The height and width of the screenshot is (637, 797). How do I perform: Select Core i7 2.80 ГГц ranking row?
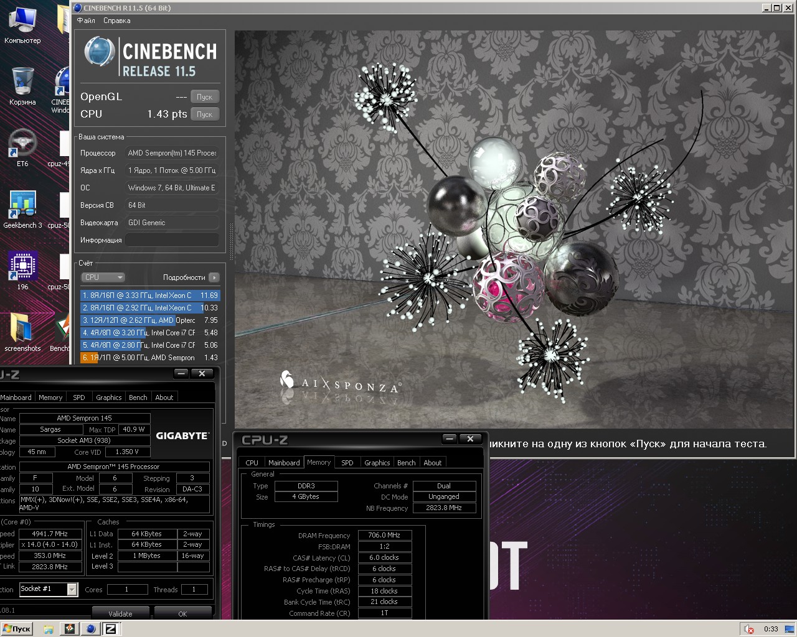pos(149,345)
